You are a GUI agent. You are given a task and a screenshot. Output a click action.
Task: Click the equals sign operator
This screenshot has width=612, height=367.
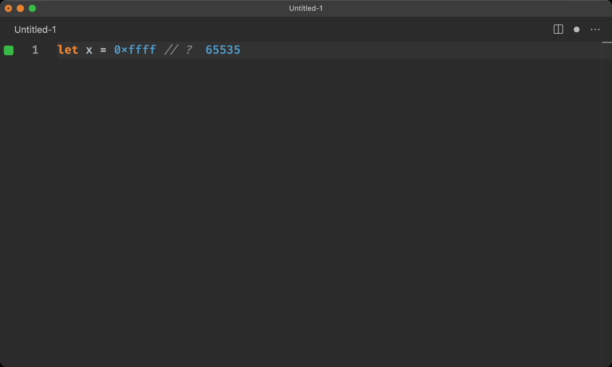tap(103, 50)
